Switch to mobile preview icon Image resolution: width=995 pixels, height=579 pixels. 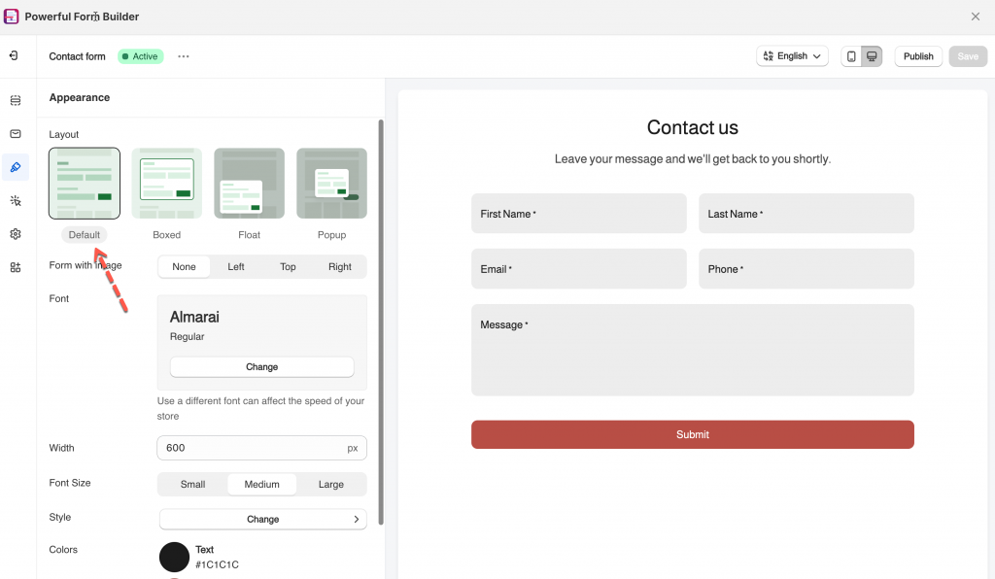tap(851, 56)
